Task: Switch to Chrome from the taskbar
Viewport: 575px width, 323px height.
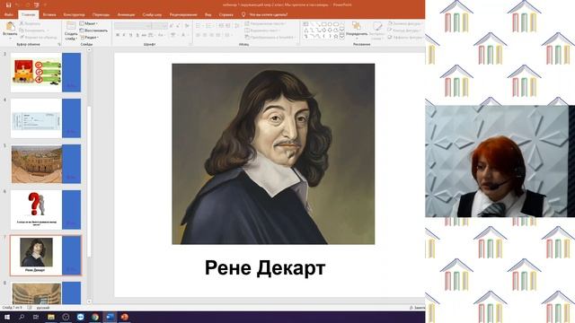Action: point(95,317)
